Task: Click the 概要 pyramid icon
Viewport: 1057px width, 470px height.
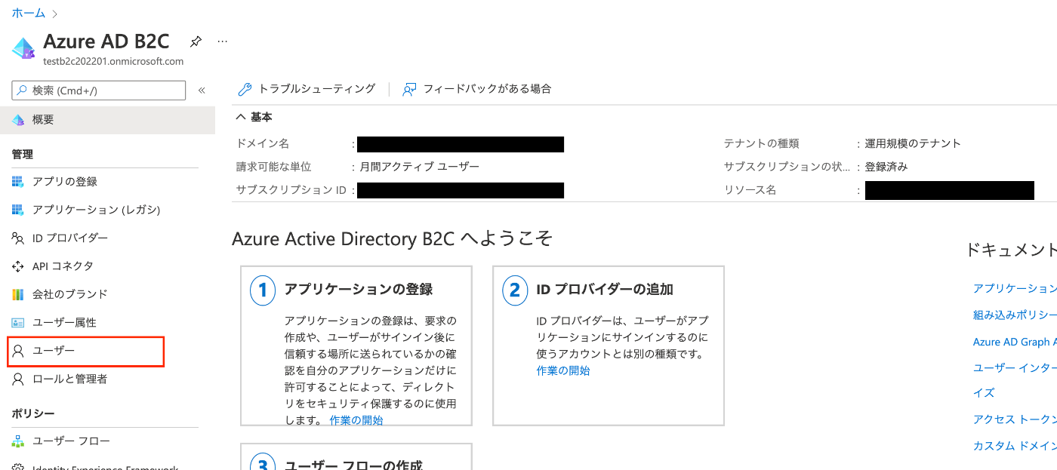Action: point(18,120)
